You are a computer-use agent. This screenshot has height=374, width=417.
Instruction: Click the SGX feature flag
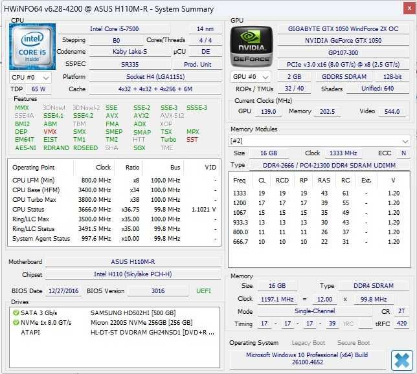pos(139,148)
